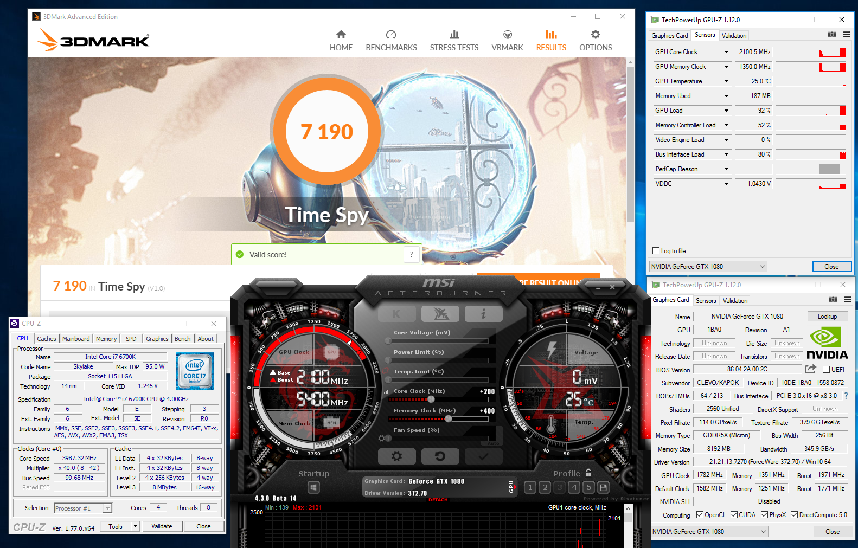
Task: Click the Core Voltage (mV) slider
Action: click(438, 341)
